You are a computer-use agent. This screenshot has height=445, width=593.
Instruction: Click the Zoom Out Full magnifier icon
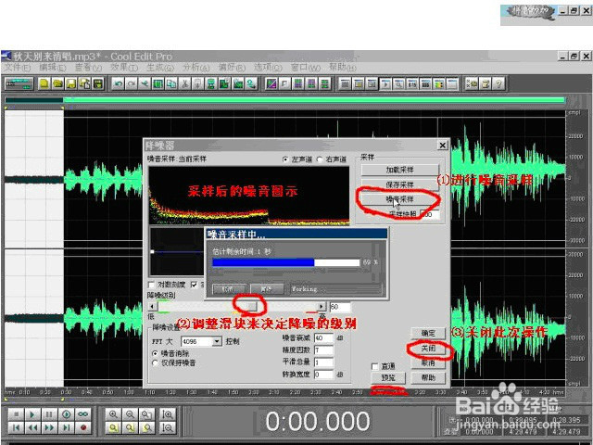click(x=146, y=414)
